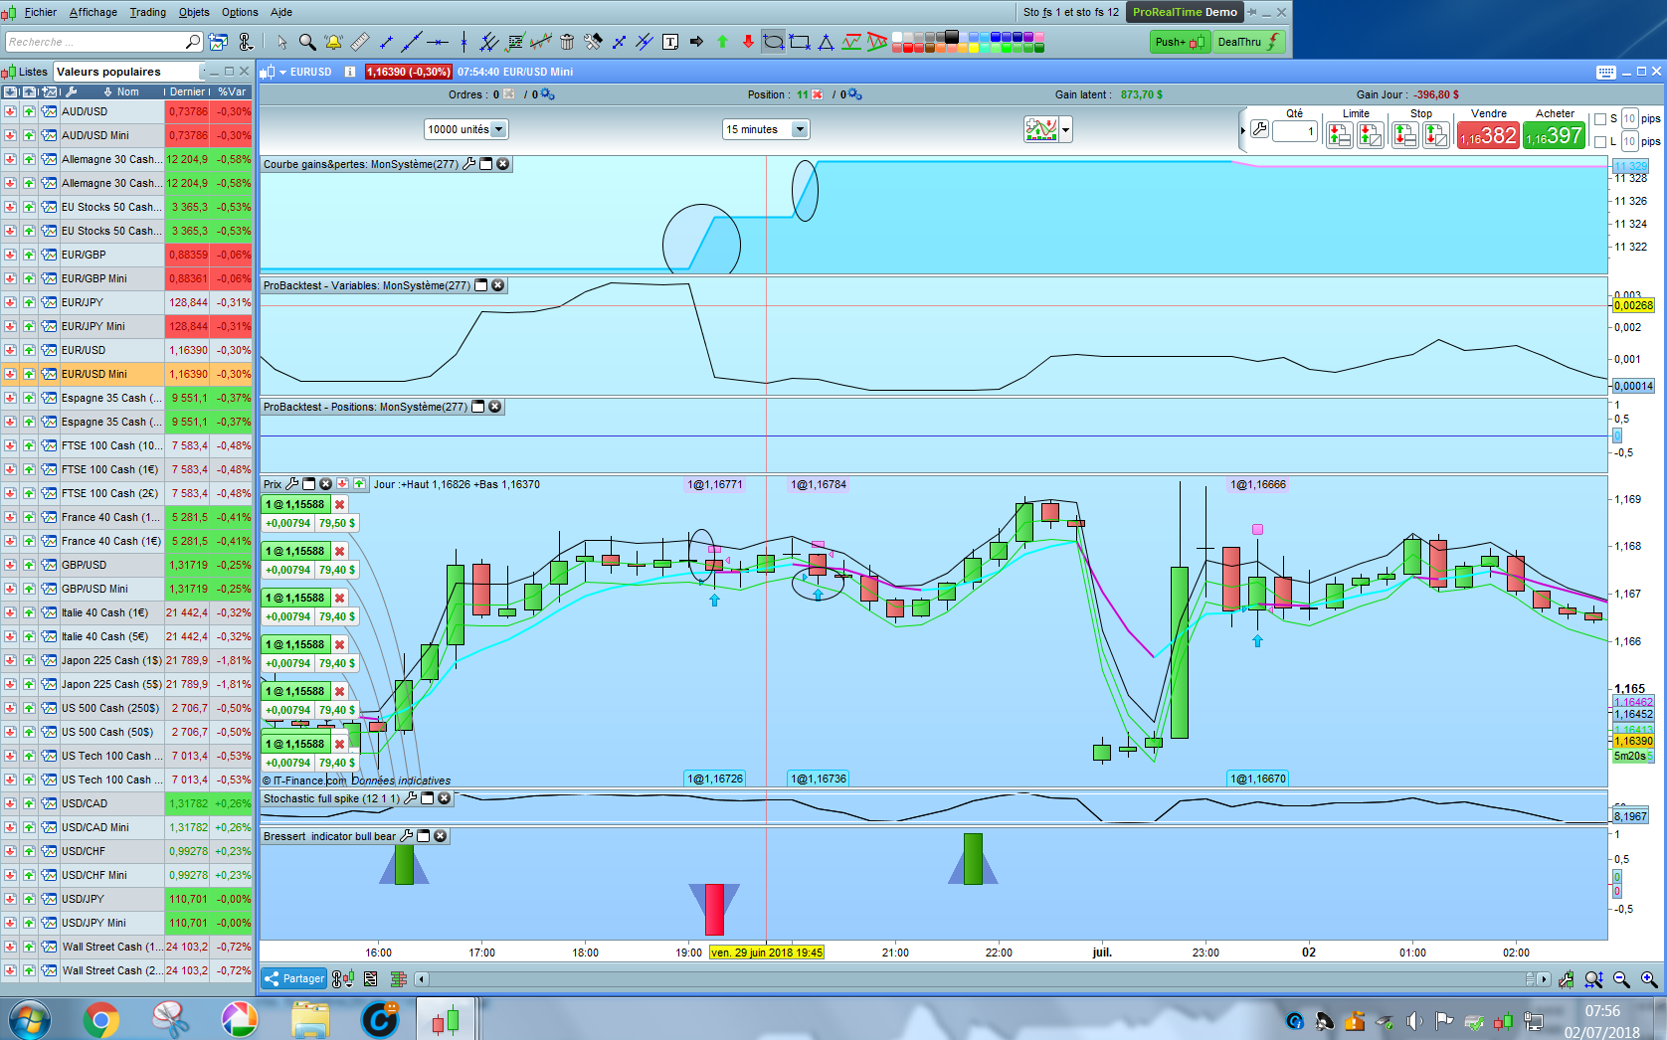Open the 15 minutes timeframe dropdown
The image size is (1667, 1040).
coord(766,129)
